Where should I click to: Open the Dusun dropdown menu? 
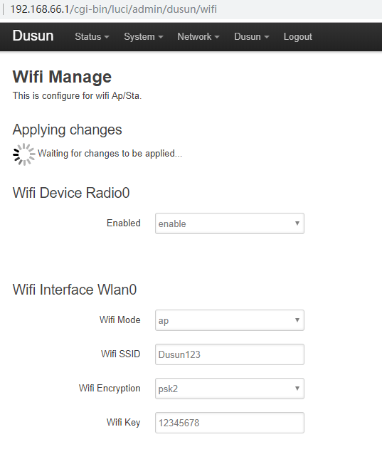252,37
